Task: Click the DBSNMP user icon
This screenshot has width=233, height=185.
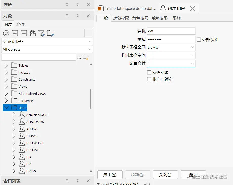Action: point(22,150)
